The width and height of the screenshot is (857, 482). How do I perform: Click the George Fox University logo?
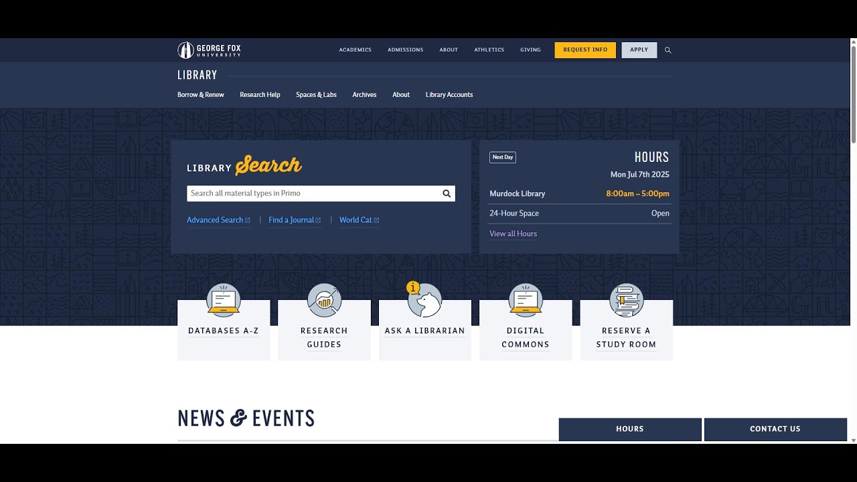209,50
